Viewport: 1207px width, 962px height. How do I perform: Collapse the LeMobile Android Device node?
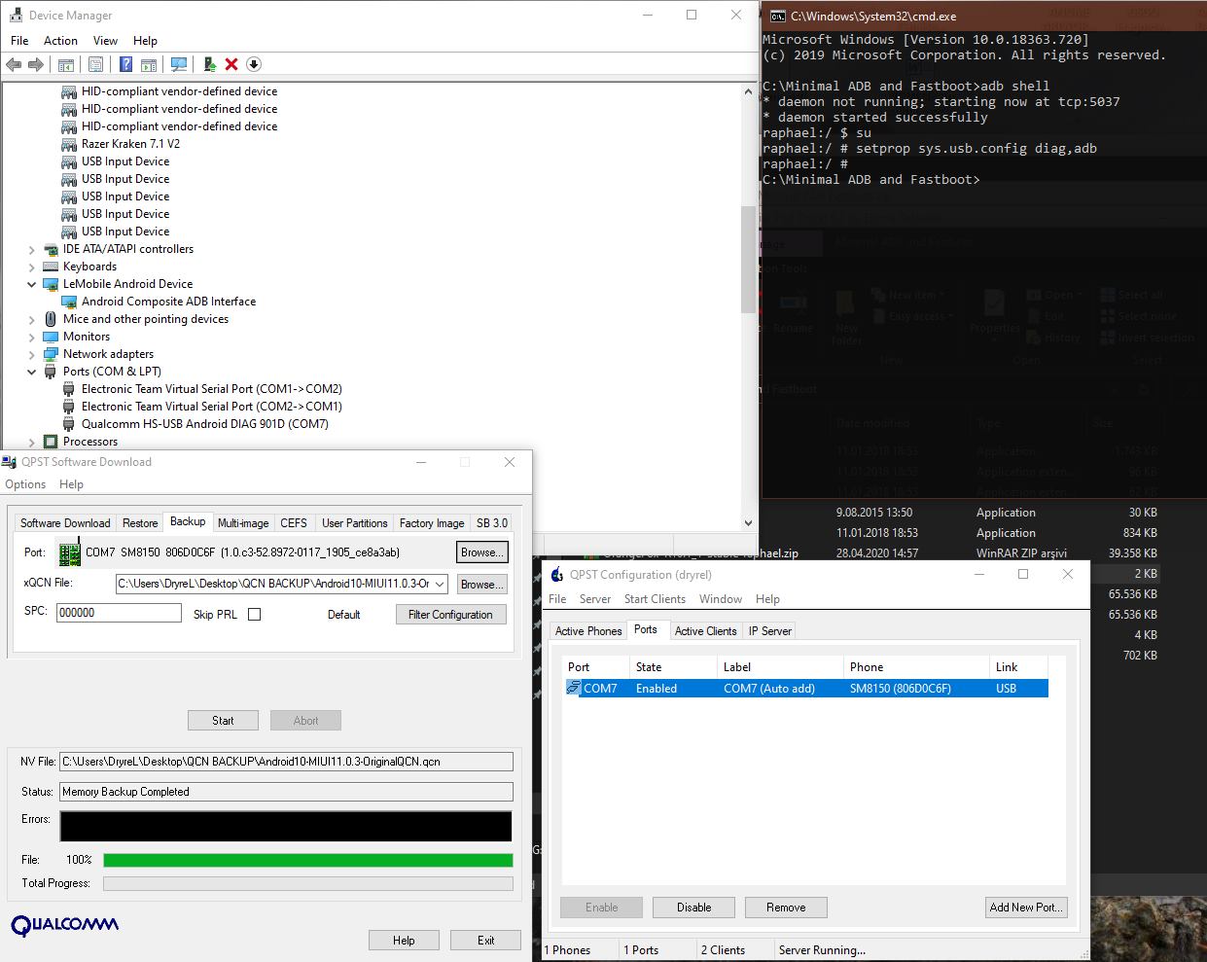tap(31, 284)
